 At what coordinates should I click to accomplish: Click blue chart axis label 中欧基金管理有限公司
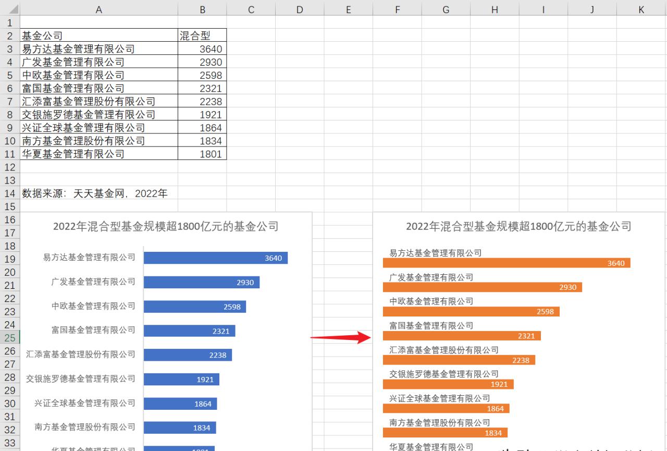[x=93, y=306]
